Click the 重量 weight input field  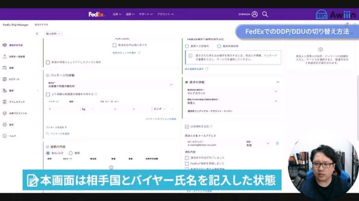(x=74, y=109)
